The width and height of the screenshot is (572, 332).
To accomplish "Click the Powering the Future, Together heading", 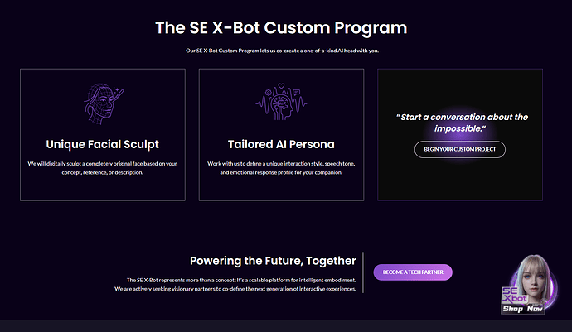I will pyautogui.click(x=273, y=261).
